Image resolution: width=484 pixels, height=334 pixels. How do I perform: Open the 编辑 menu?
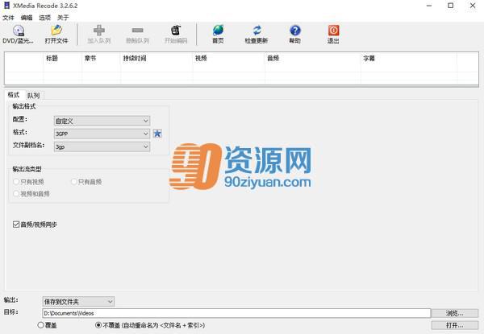click(27, 18)
